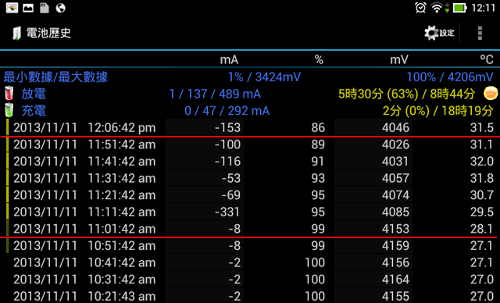
Task: Open the three-dot overflow menu
Action: (x=480, y=33)
